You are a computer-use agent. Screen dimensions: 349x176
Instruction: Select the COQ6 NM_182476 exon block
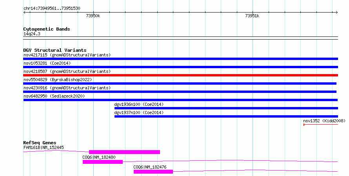153,172
